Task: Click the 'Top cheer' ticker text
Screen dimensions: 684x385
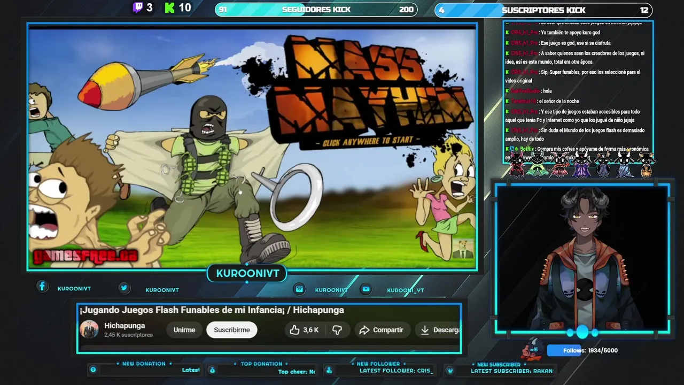Action: click(297, 372)
